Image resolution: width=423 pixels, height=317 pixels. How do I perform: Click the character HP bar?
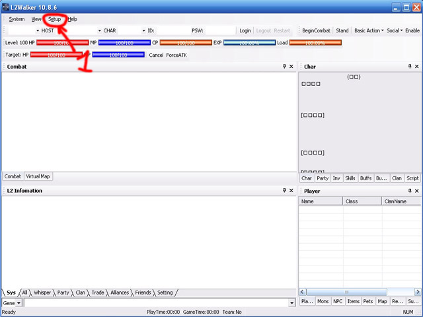pyautogui.click(x=62, y=42)
